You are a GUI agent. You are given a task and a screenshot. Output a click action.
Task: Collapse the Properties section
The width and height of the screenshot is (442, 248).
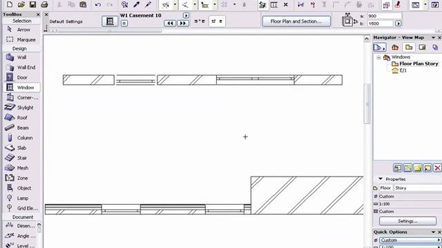[x=381, y=179]
